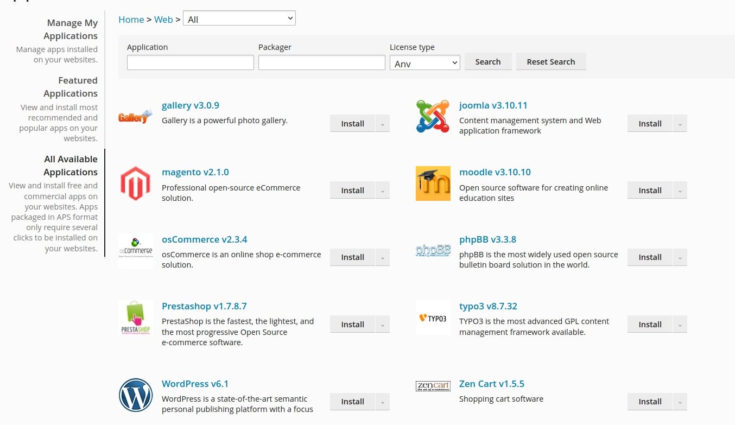Open the osCommerce v2.3.4 title link
The height and width of the screenshot is (425, 735).
click(205, 239)
